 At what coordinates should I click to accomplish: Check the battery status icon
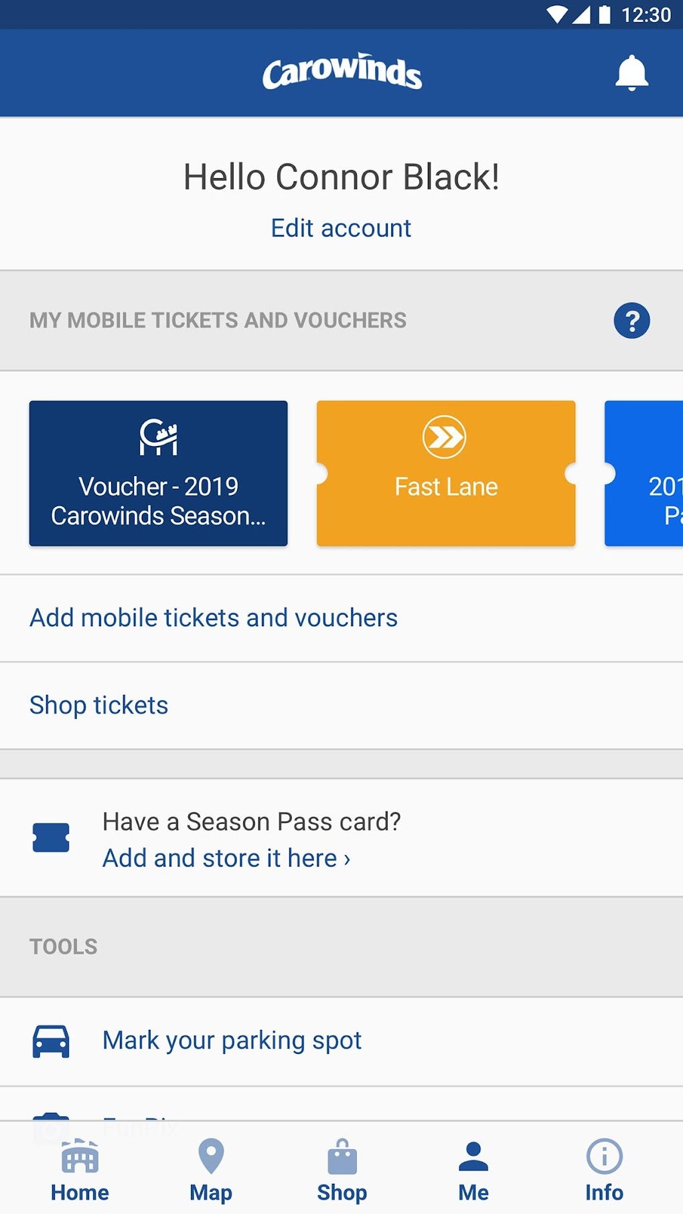(x=605, y=15)
